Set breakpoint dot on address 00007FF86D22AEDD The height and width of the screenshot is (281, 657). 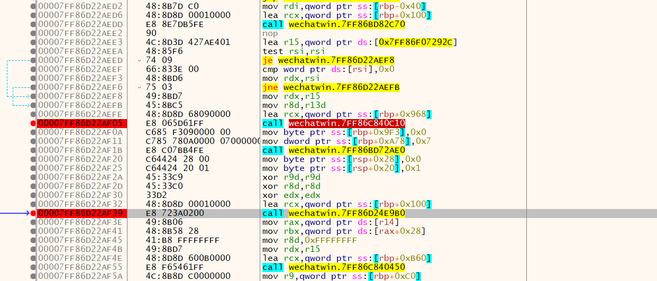33,24
